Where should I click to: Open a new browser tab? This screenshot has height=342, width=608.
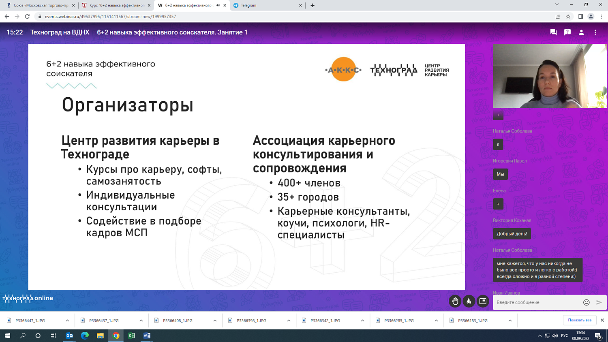point(313,5)
